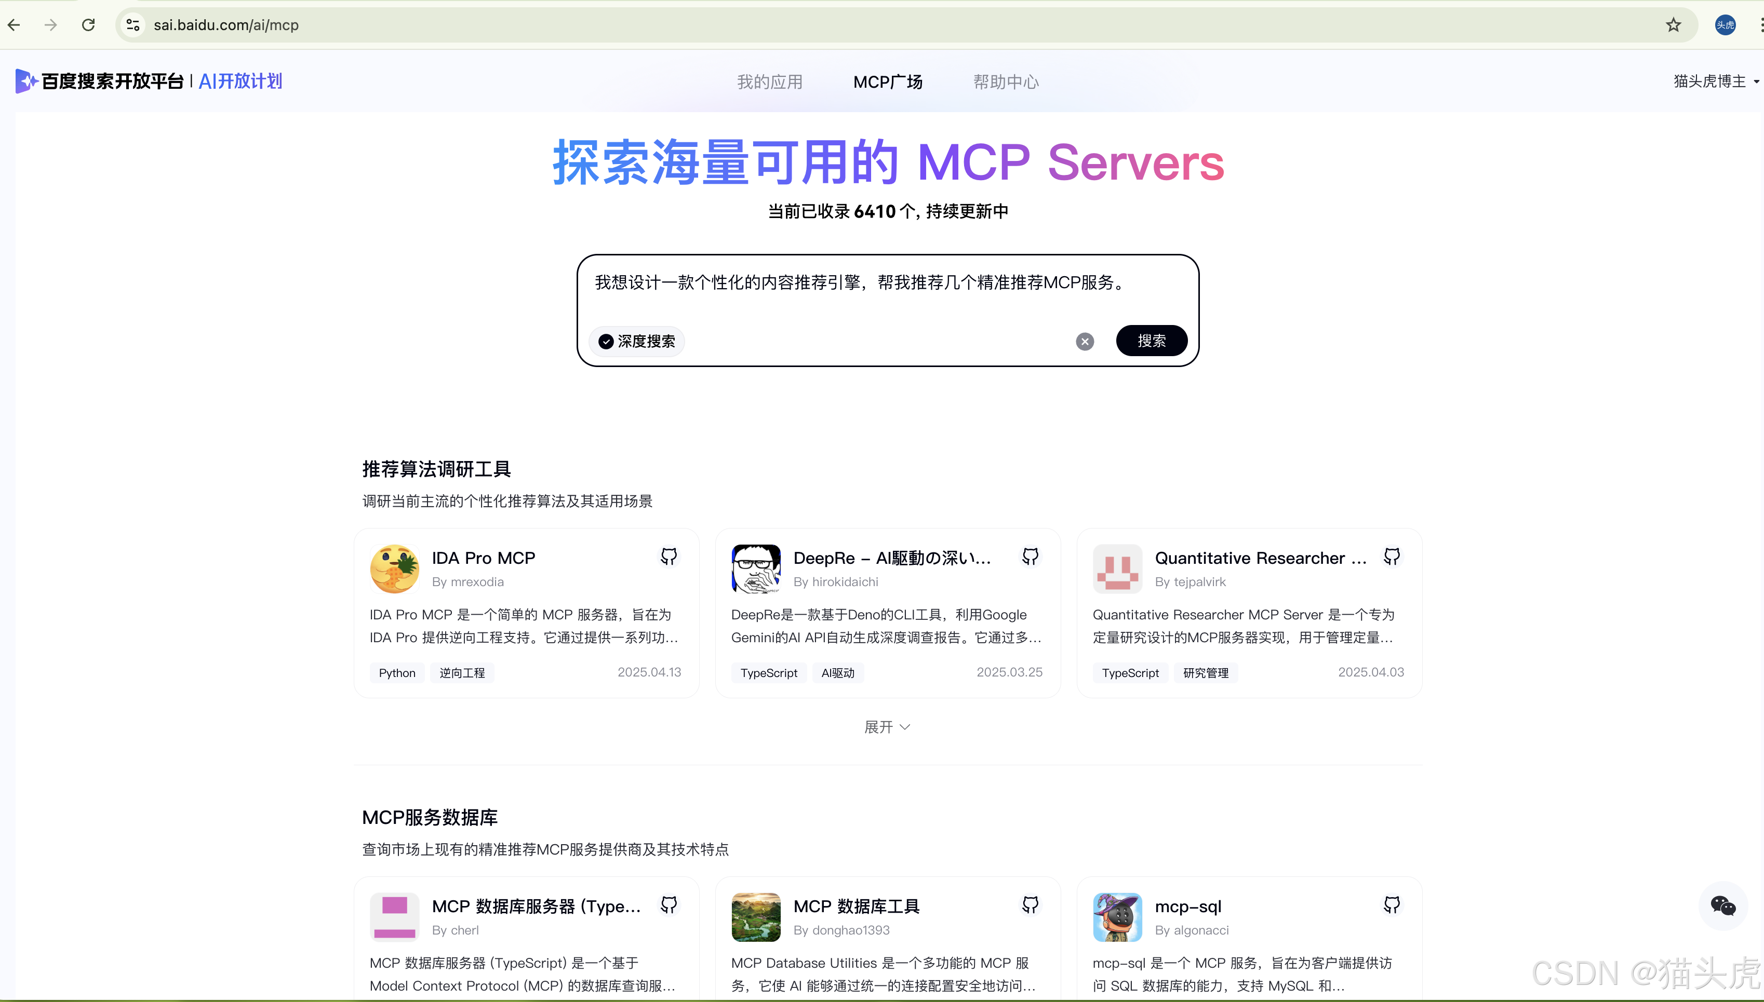This screenshot has width=1764, height=1002.
Task: Toggle the 深度搜索 deep search option
Action: [x=637, y=341]
